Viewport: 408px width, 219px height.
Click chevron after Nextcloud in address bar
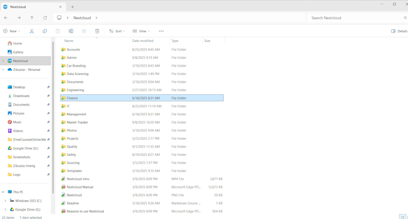pyautogui.click(x=96, y=17)
